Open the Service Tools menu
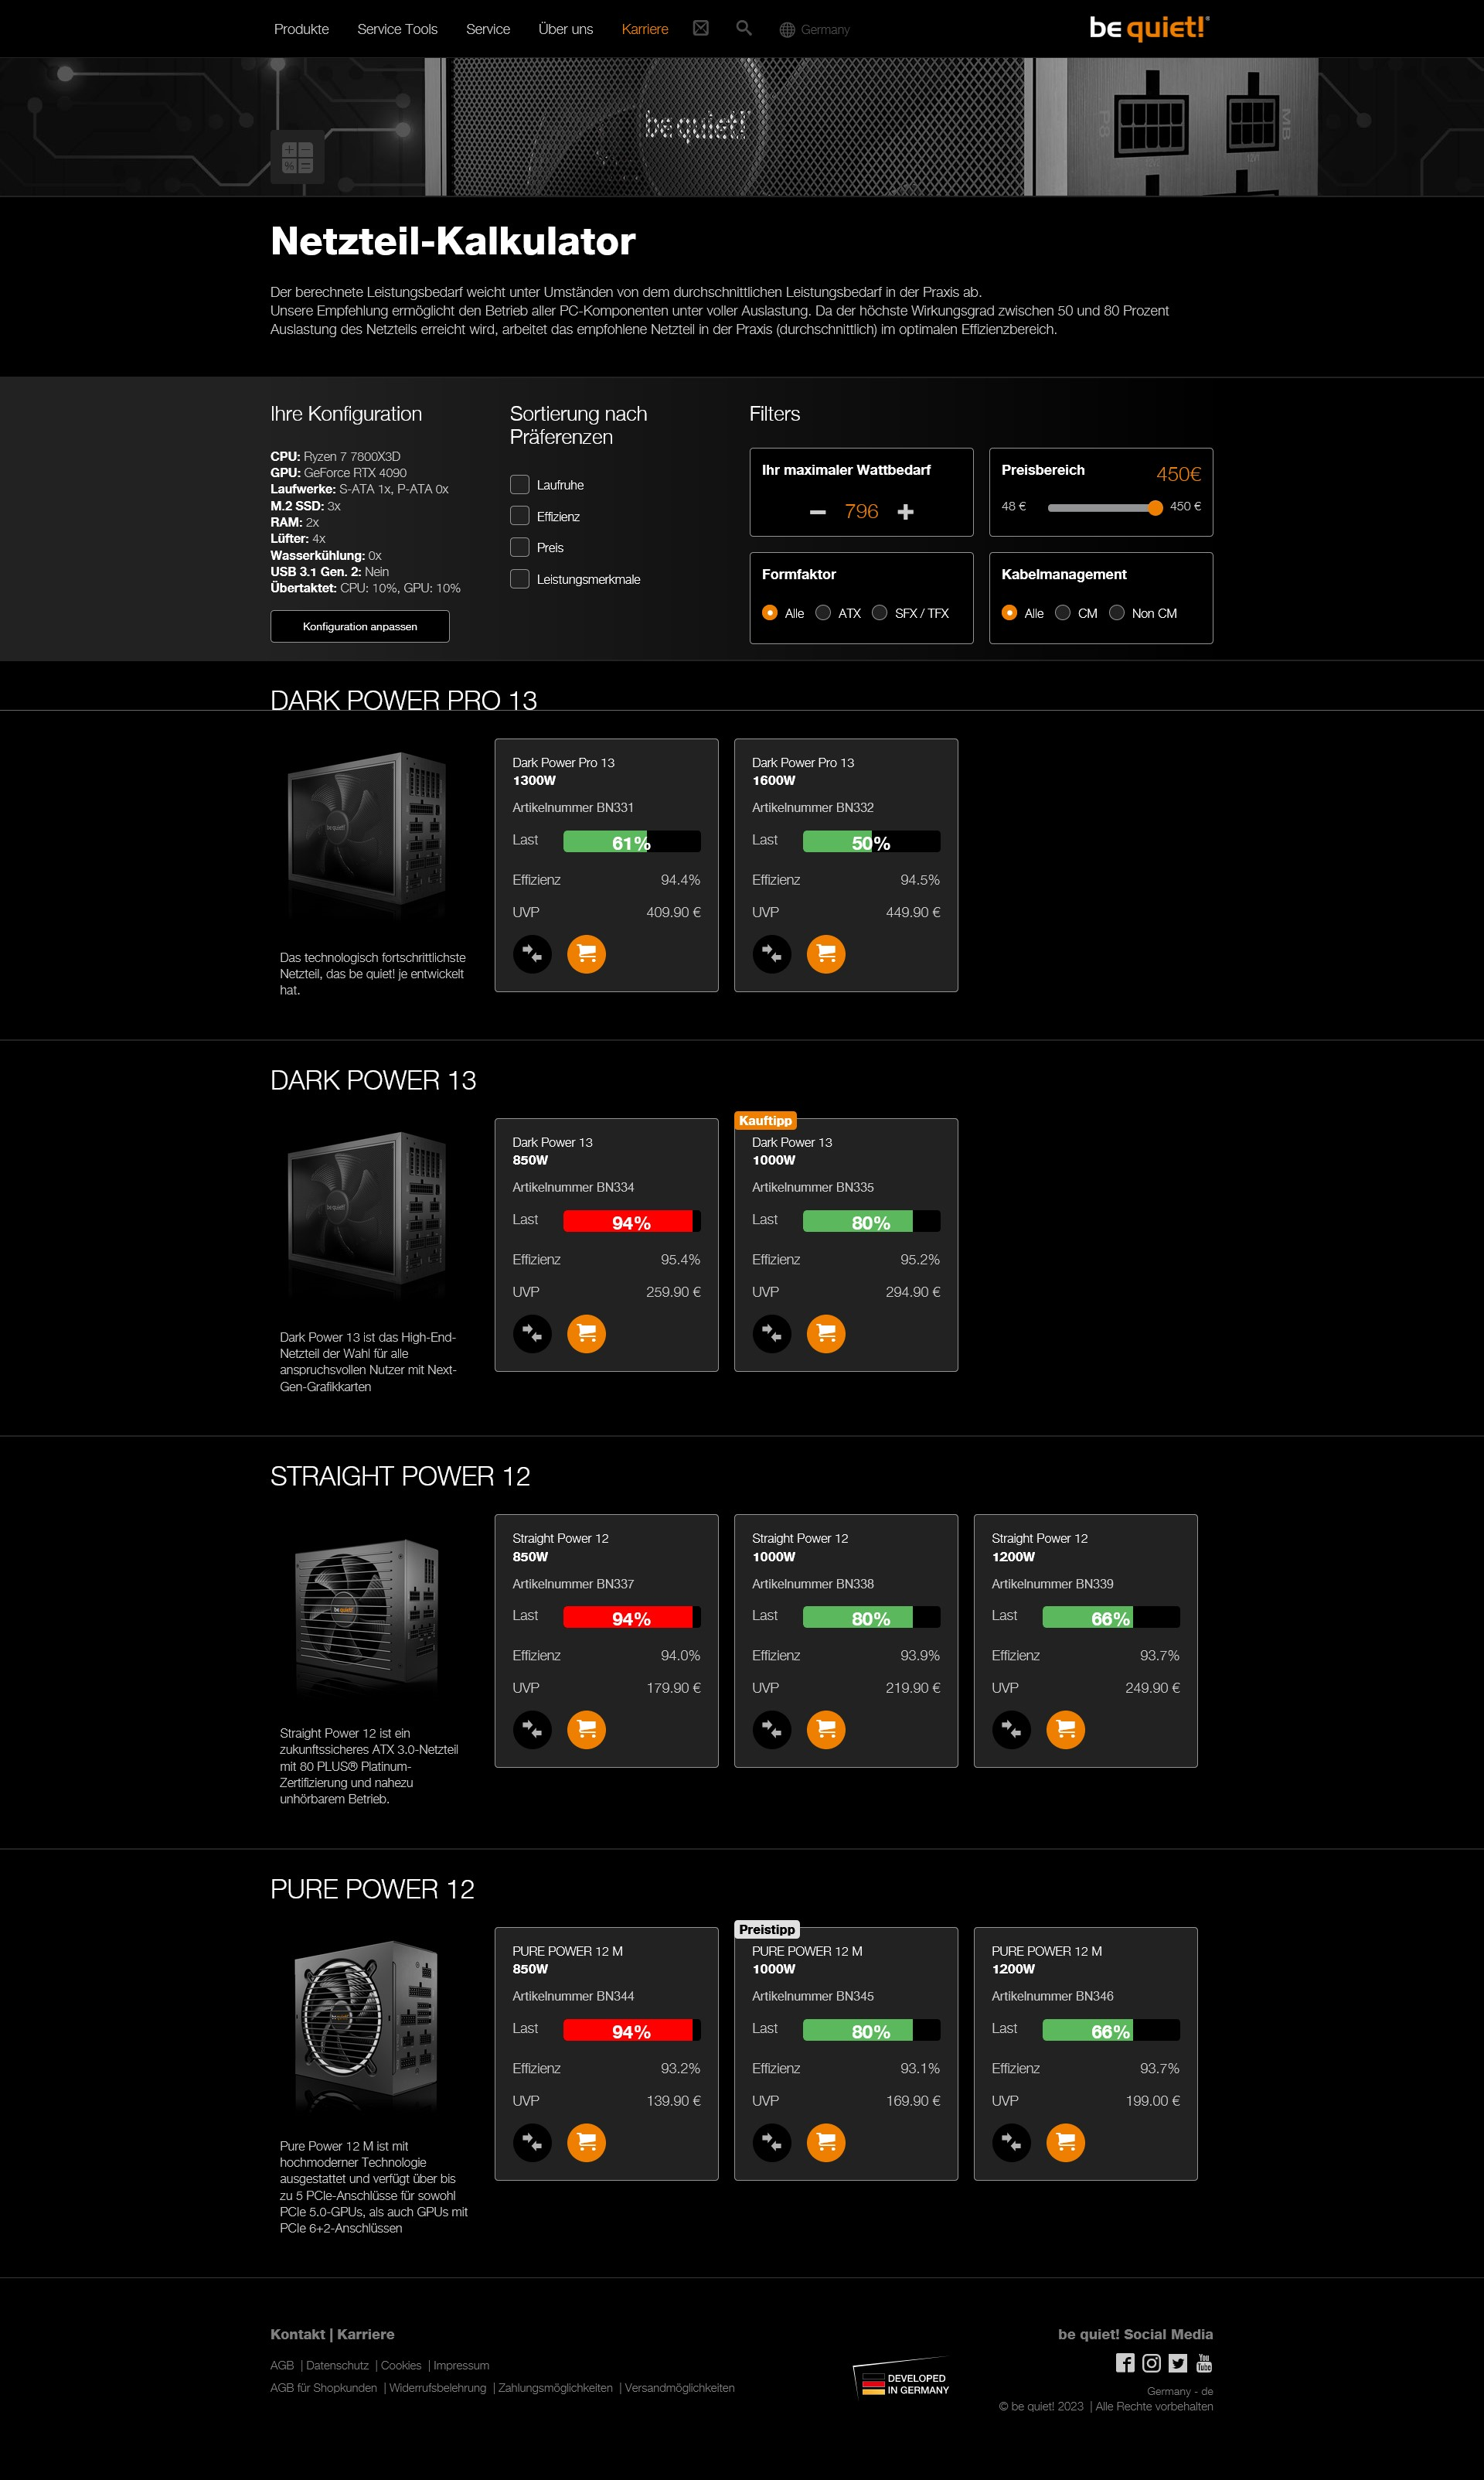The width and height of the screenshot is (1484, 2480). point(397,29)
